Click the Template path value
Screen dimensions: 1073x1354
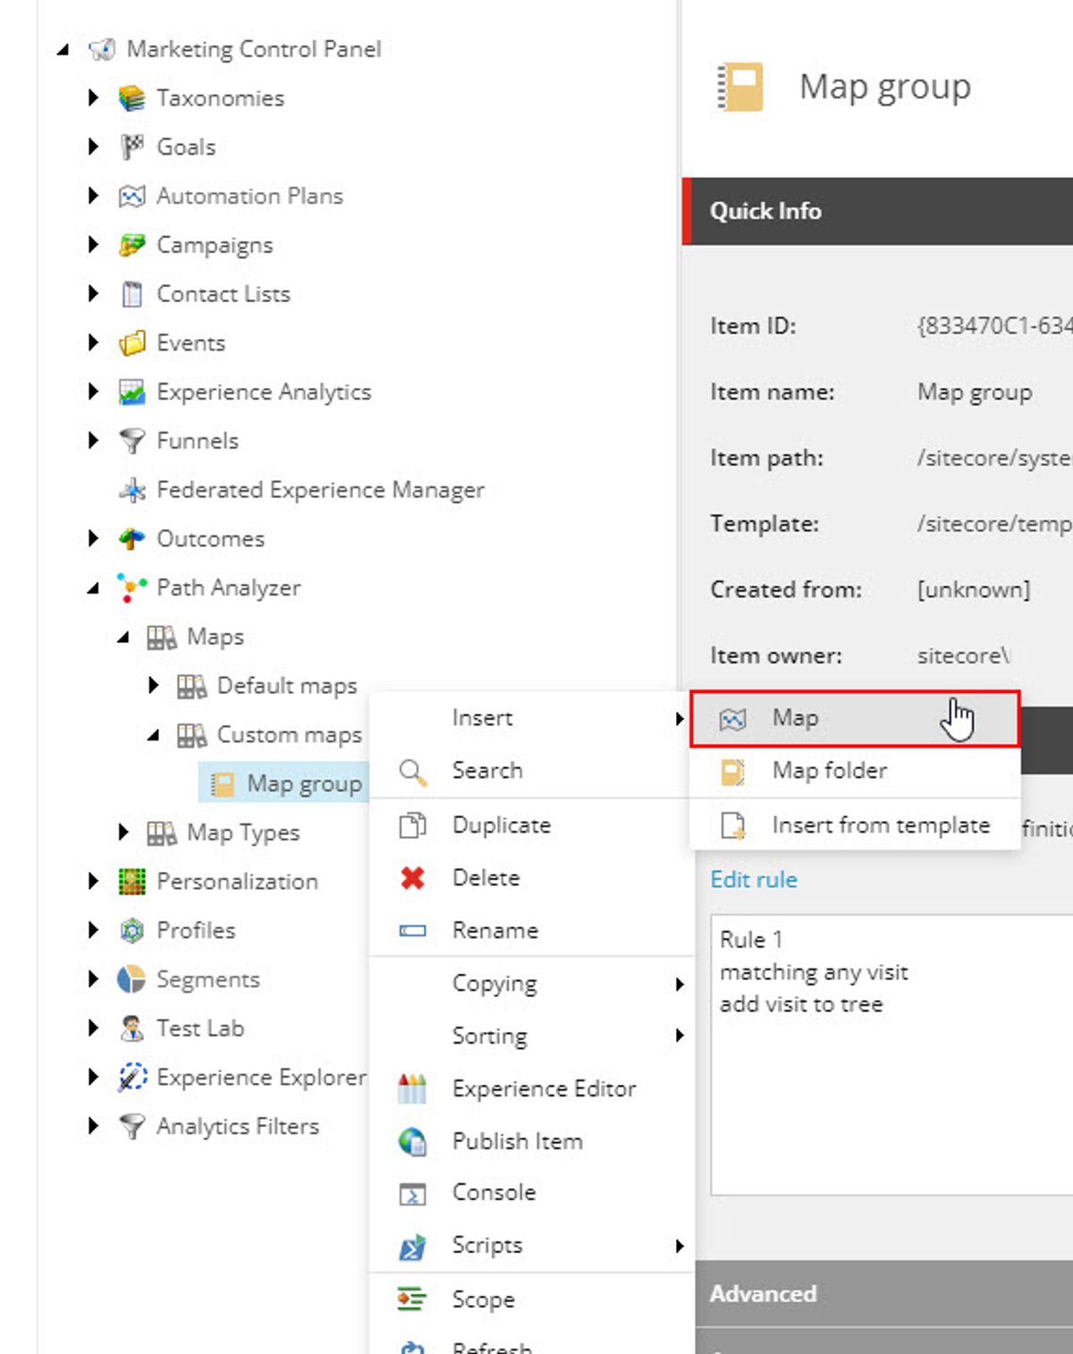(x=994, y=524)
